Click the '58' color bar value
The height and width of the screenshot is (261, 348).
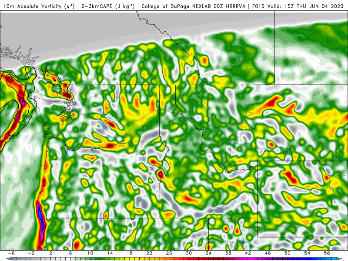327,253
